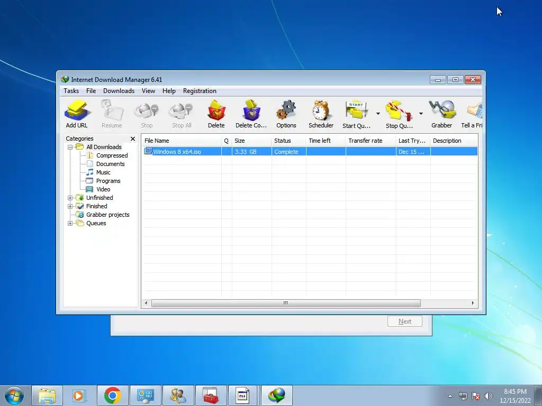Image resolution: width=542 pixels, height=406 pixels.
Task: Sort by the Time left column header
Action: point(326,141)
